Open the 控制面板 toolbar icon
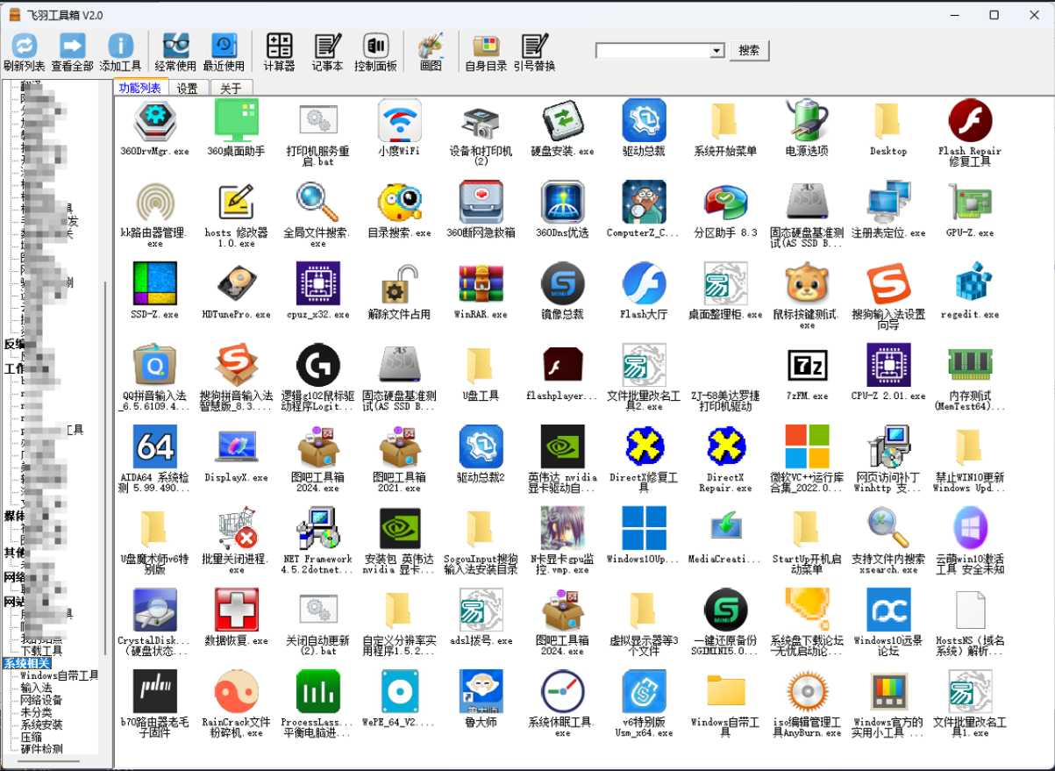This screenshot has width=1055, height=771. 375,46
